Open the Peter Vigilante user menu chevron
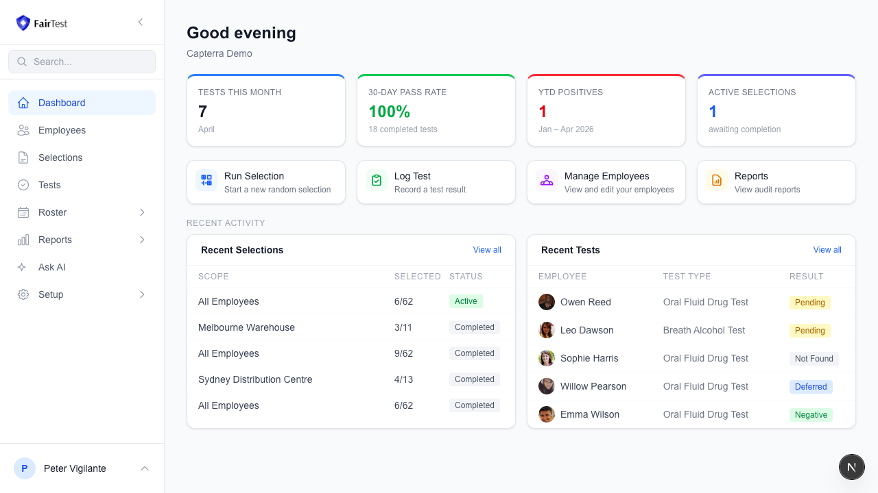The image size is (878, 493). coord(145,468)
